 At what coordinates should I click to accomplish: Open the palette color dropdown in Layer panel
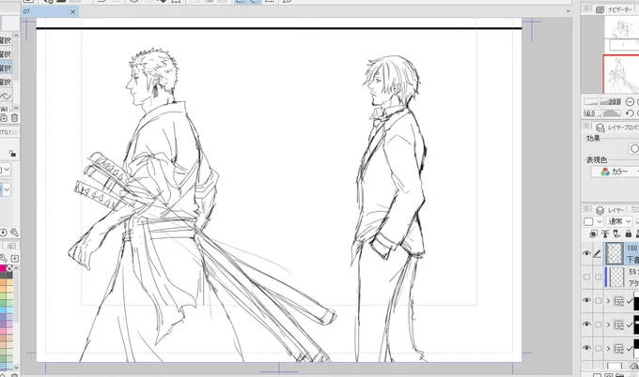[x=593, y=221]
